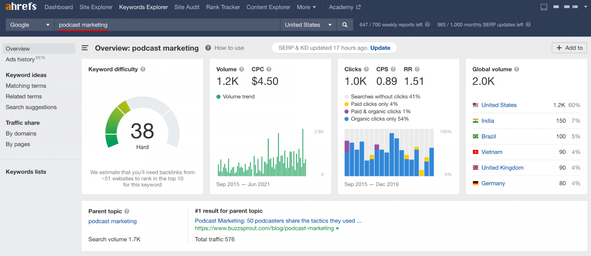Open the buzzsprout.com URL link

click(x=264, y=228)
